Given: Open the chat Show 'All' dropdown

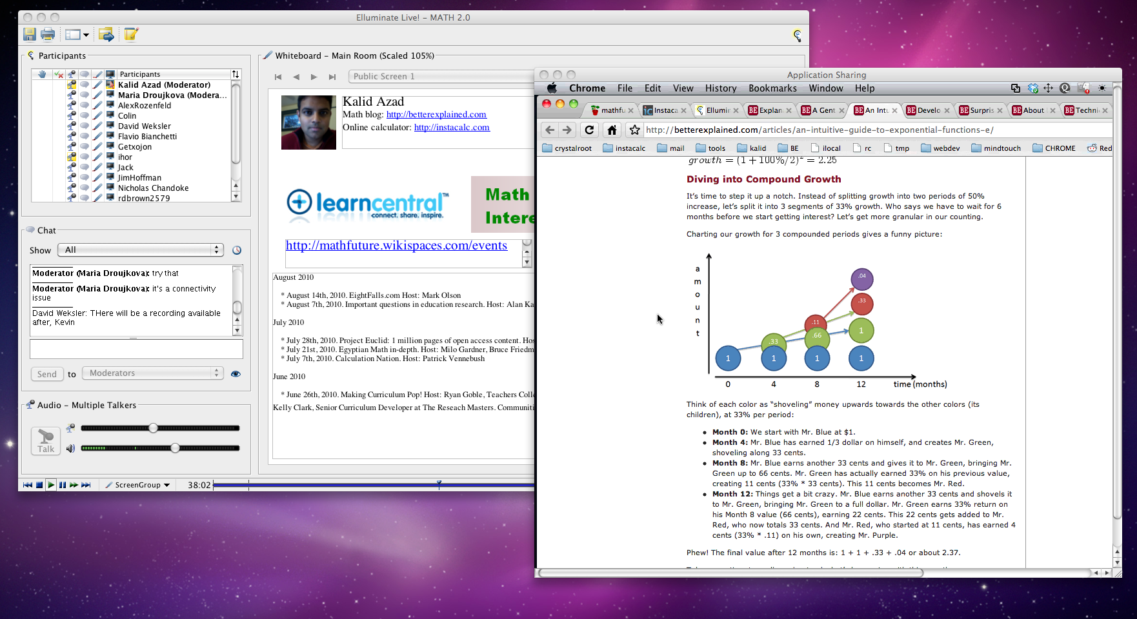Looking at the screenshot, I should pos(141,250).
